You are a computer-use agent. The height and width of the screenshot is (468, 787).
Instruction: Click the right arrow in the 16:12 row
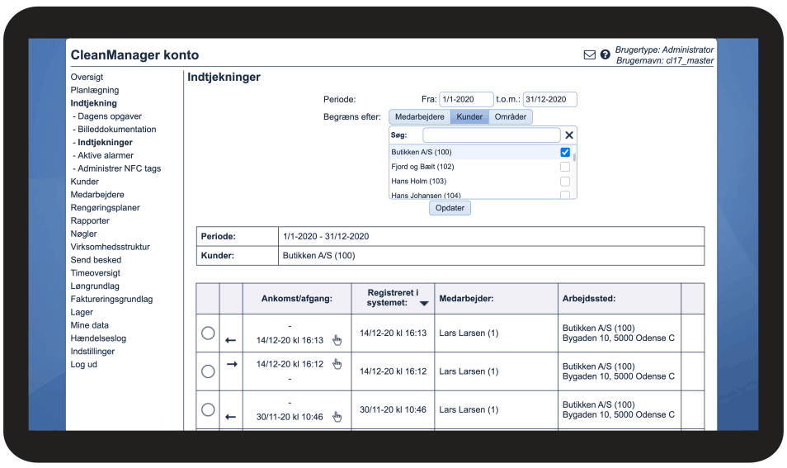[231, 364]
